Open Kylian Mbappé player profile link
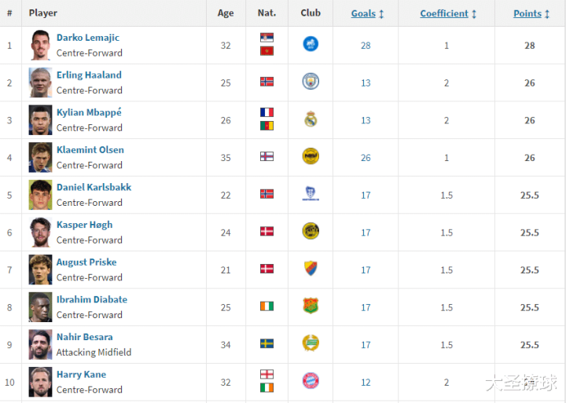The image size is (566, 403). [x=89, y=112]
